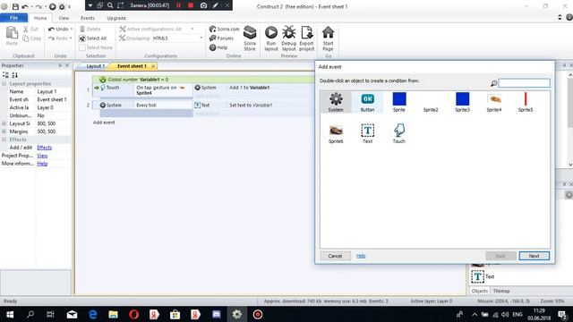This screenshot has height=322, width=573.
Task: Select the Sprite4 object icon
Action: pyautogui.click(x=493, y=102)
